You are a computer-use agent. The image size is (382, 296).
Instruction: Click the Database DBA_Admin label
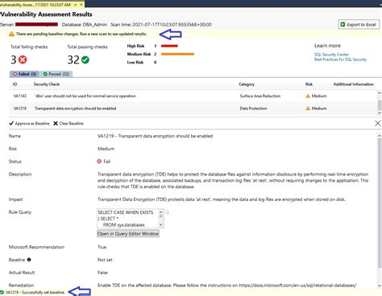(85, 24)
